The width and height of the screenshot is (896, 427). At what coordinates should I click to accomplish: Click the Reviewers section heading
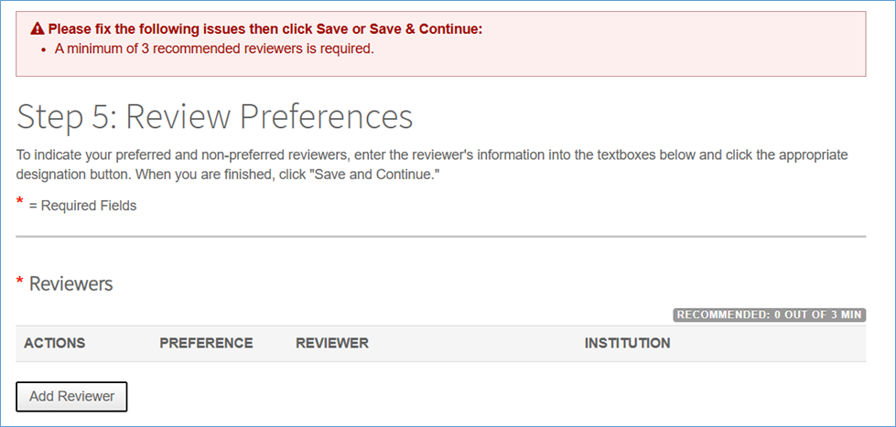(x=70, y=284)
